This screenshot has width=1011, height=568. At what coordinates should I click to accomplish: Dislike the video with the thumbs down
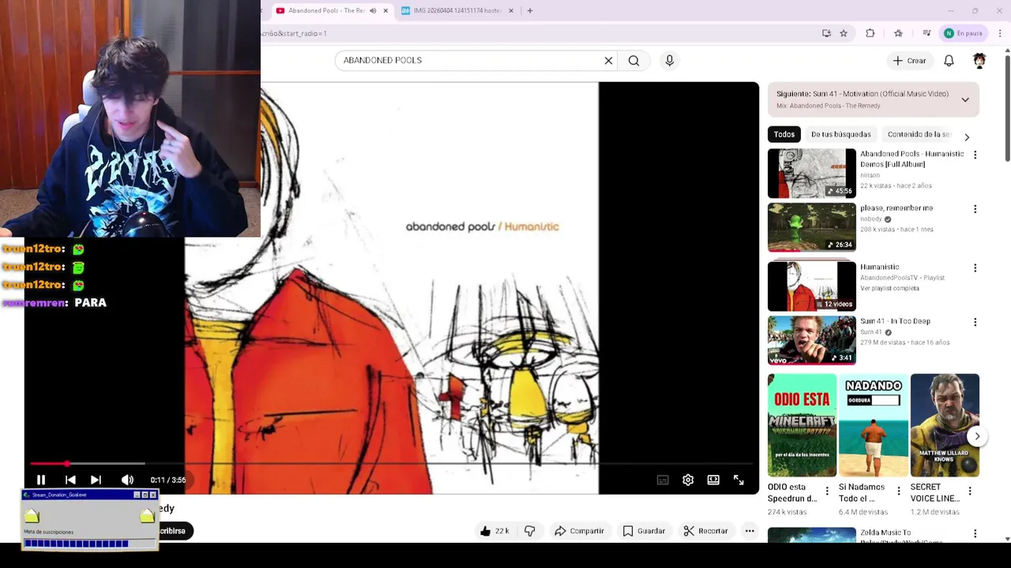click(529, 531)
